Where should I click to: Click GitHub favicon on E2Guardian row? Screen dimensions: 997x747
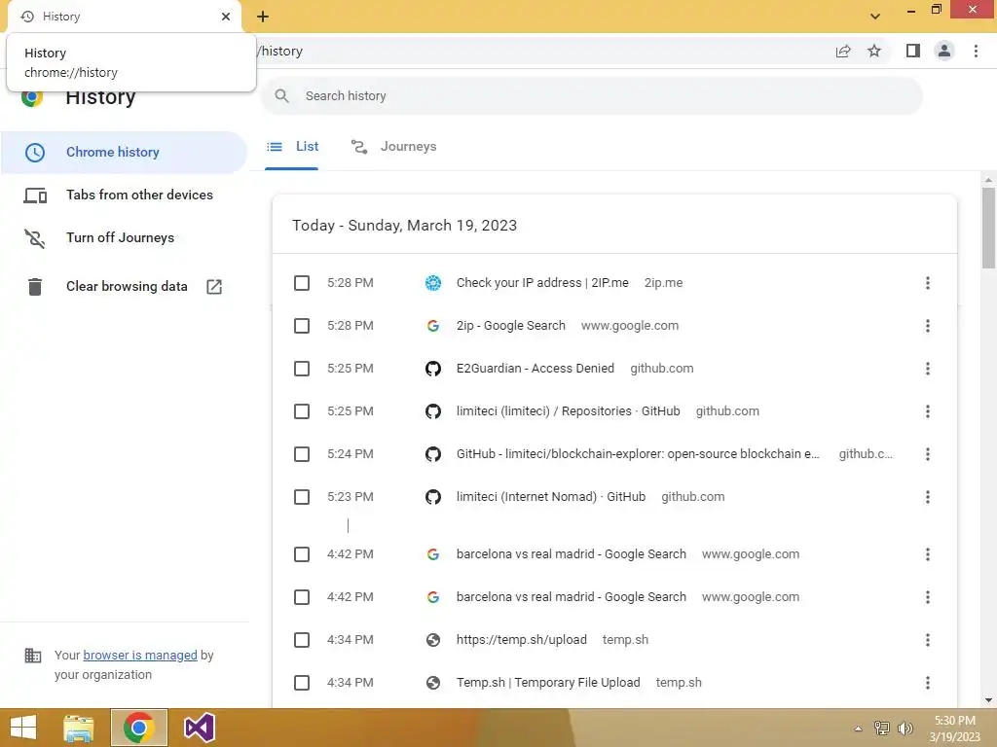coord(433,369)
